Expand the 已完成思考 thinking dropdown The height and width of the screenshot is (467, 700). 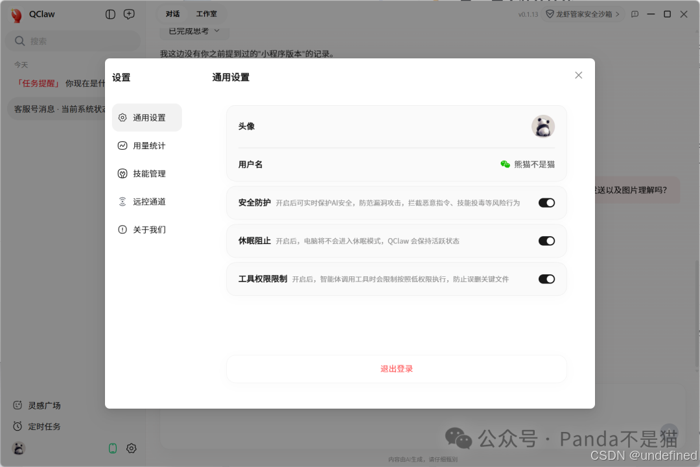[x=194, y=30]
